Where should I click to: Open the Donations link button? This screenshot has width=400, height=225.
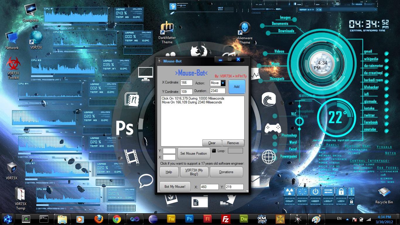226,172
